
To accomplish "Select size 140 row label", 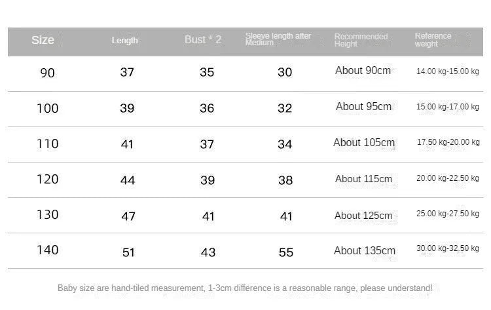I will click(48, 250).
